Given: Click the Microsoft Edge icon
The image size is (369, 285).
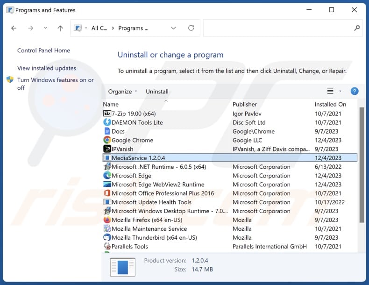Looking at the screenshot, I should [107, 176].
